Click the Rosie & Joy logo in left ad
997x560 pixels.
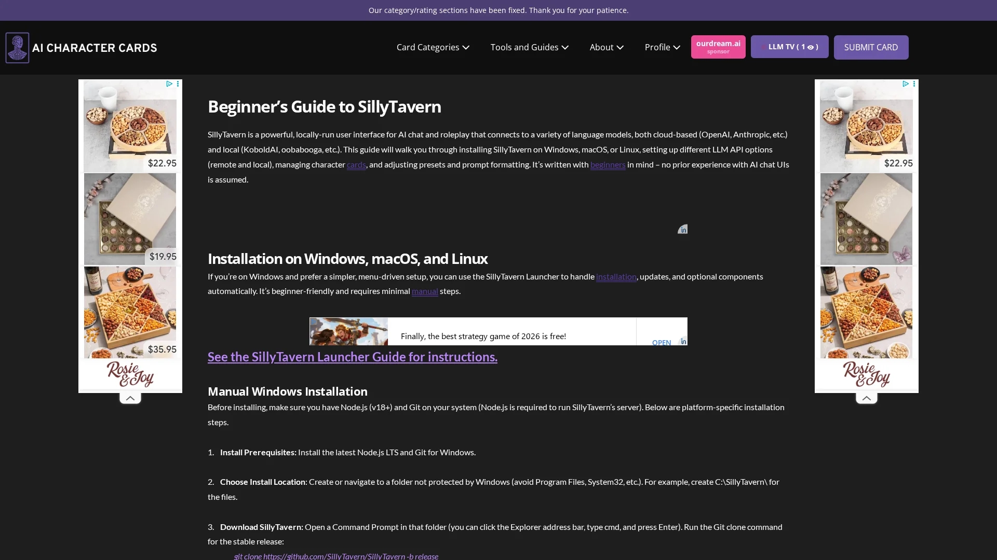pyautogui.click(x=130, y=374)
